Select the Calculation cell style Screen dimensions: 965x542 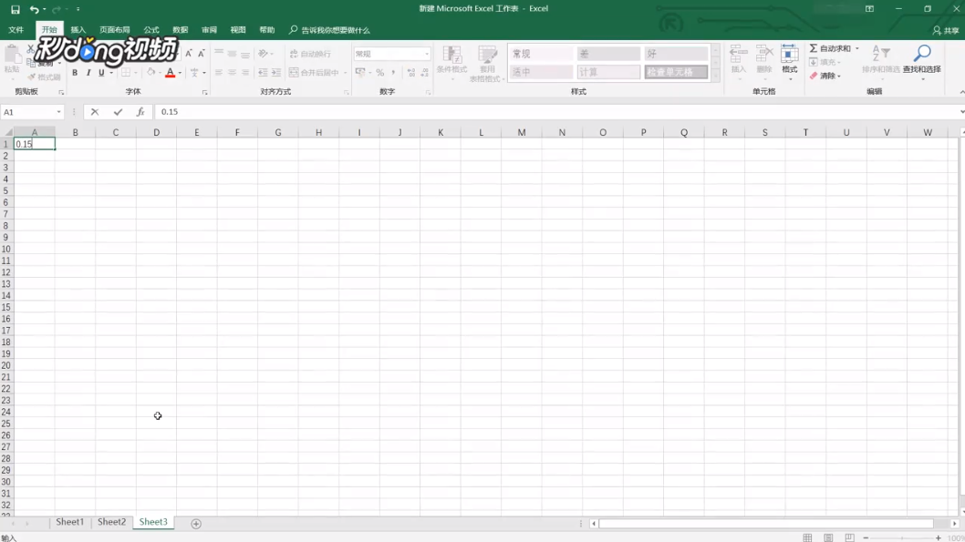(608, 72)
